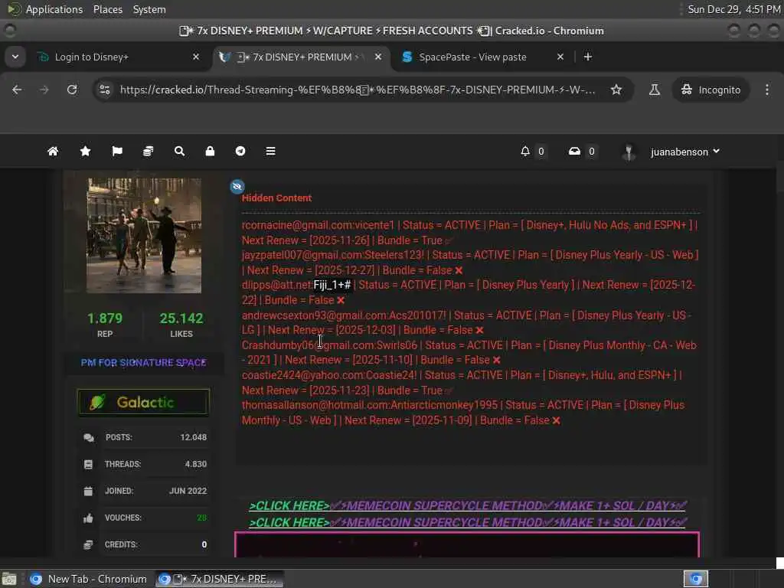Open the Applications menu
784x588 pixels.
pyautogui.click(x=54, y=9)
